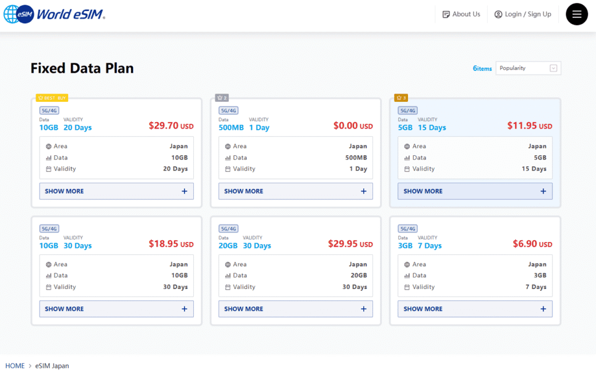Click the 5G/4G tag on the $6.90 plan
This screenshot has width=596, height=381.
pos(407,229)
